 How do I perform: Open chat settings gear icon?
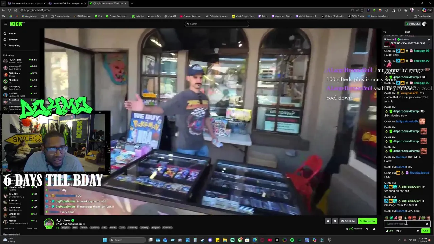418,231
